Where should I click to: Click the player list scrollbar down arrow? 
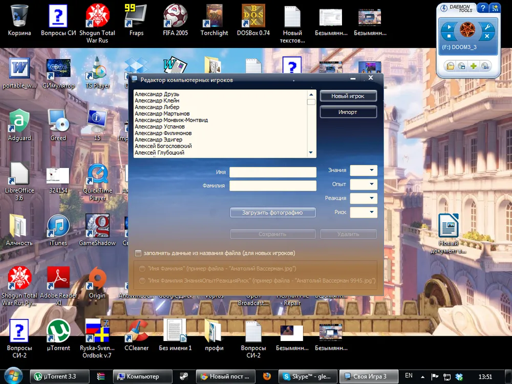coord(311,153)
